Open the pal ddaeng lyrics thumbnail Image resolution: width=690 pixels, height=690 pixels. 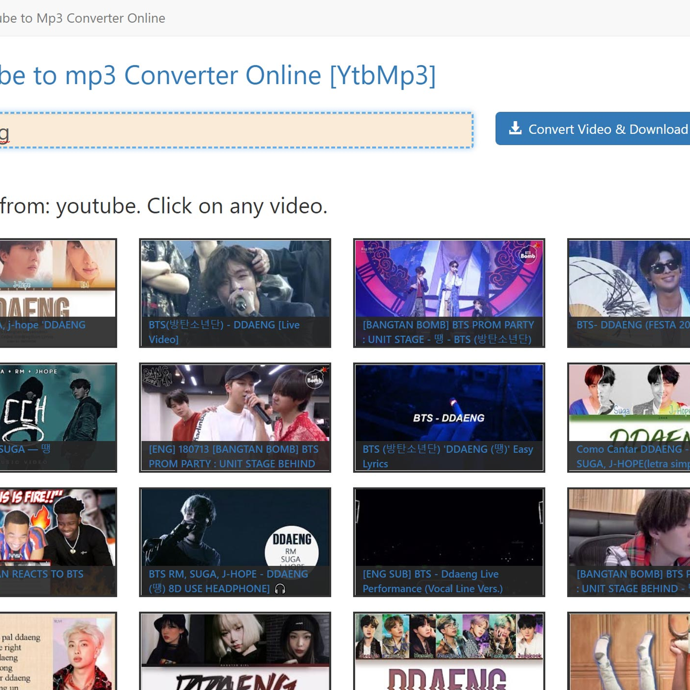[58, 652]
